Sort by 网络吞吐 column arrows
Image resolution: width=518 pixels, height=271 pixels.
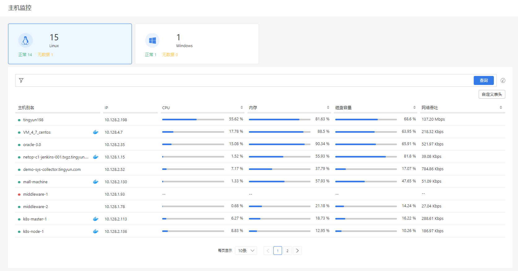point(501,107)
